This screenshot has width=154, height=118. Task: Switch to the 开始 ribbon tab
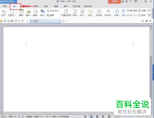click(x=5, y=6)
